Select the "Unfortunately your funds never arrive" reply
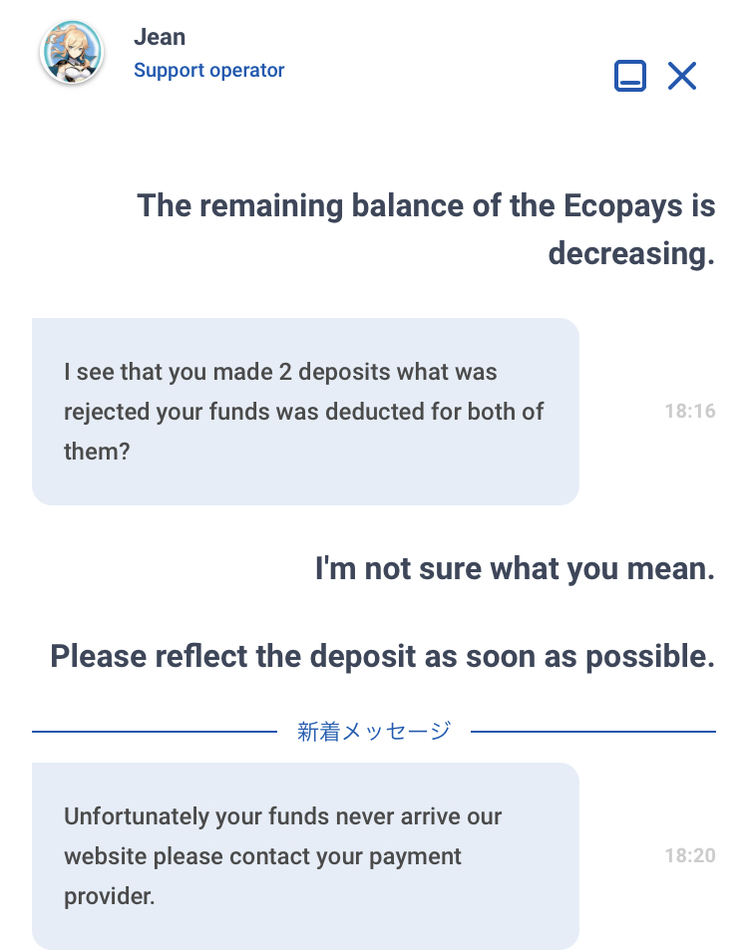Image resolution: width=748 pixels, height=951 pixels. [x=305, y=855]
